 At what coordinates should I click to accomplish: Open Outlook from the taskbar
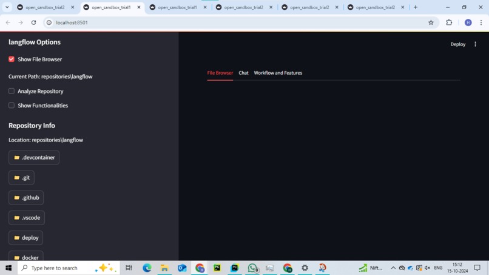click(x=182, y=268)
